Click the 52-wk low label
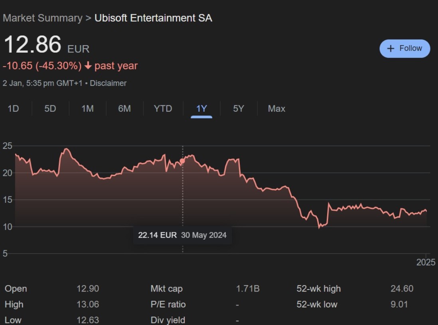The height and width of the screenshot is (325, 438). (317, 304)
